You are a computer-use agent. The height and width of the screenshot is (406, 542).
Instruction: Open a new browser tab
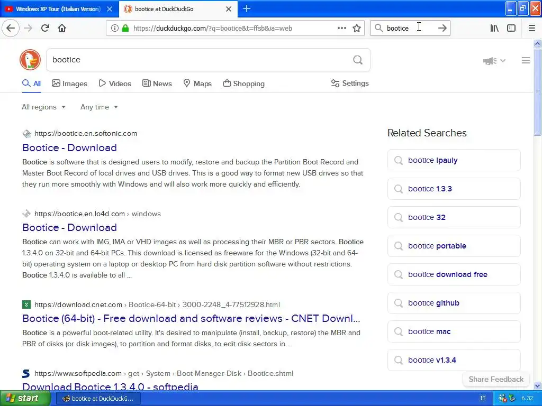coord(247,8)
